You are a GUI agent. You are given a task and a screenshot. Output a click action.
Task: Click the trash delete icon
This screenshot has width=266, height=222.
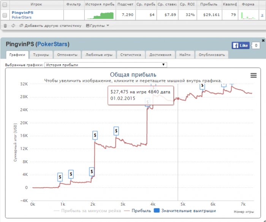(x=5, y=26)
